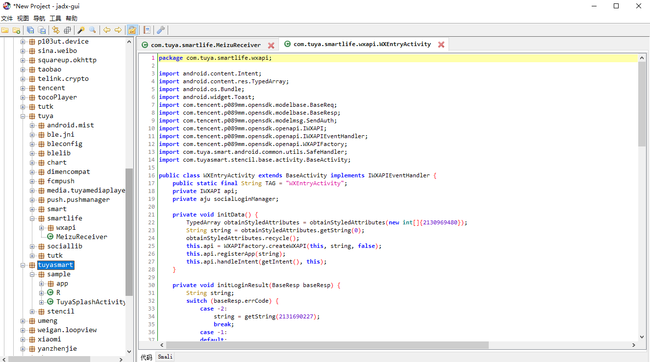Image resolution: width=650 pixels, height=362 pixels.
Task: Select the android.mist package
Action: coord(70,125)
